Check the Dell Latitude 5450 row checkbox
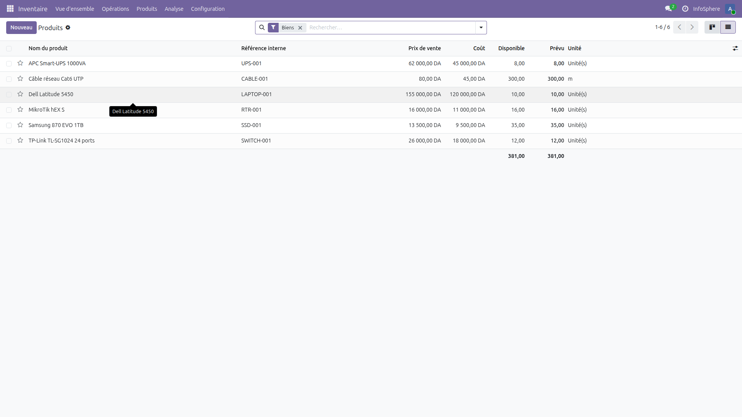Viewport: 742px width, 417px height. pyautogui.click(x=9, y=94)
